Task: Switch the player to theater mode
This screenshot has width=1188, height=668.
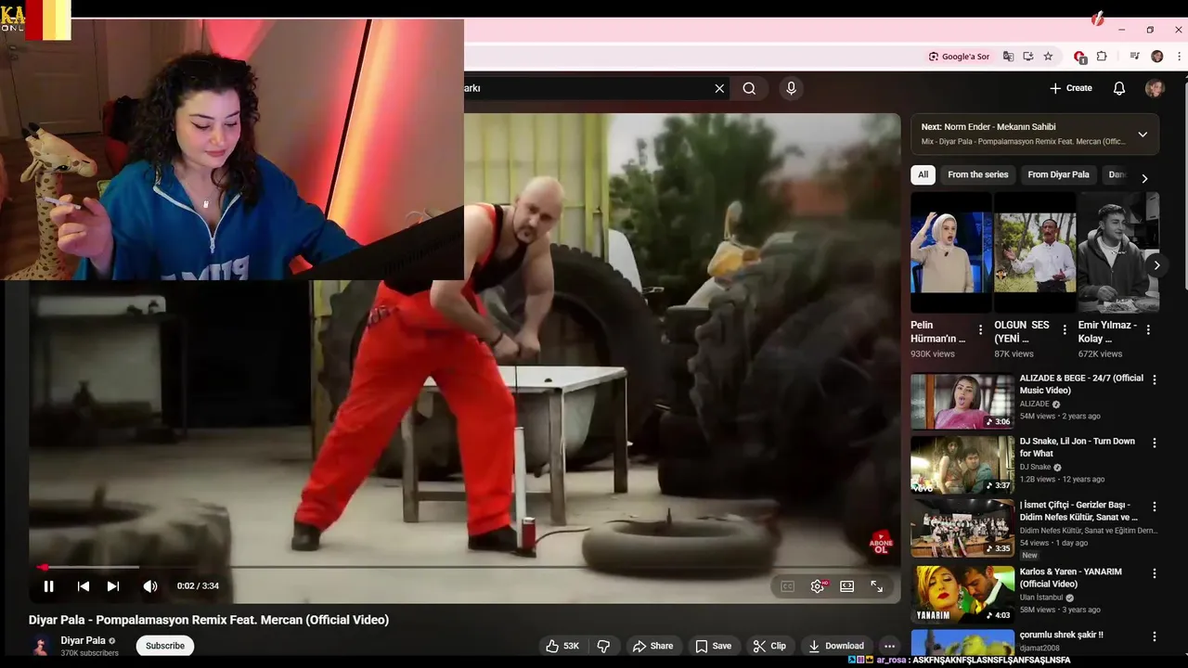Action: coord(847,586)
